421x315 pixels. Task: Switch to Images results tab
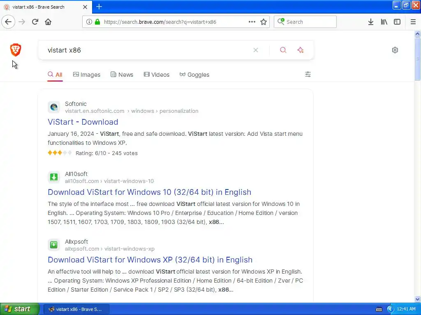point(87,75)
